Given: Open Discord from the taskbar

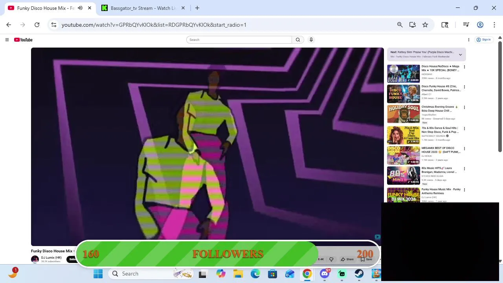Looking at the screenshot, I should [x=325, y=274].
